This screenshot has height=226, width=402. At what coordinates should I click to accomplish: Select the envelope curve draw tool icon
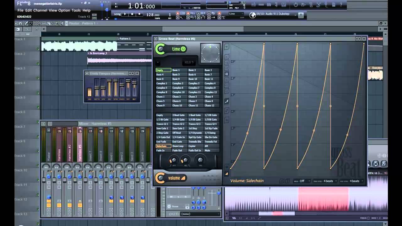(x=226, y=101)
